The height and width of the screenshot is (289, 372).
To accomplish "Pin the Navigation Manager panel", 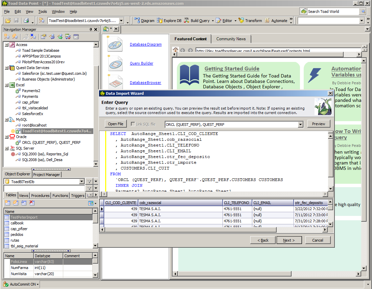I will click(x=91, y=29).
